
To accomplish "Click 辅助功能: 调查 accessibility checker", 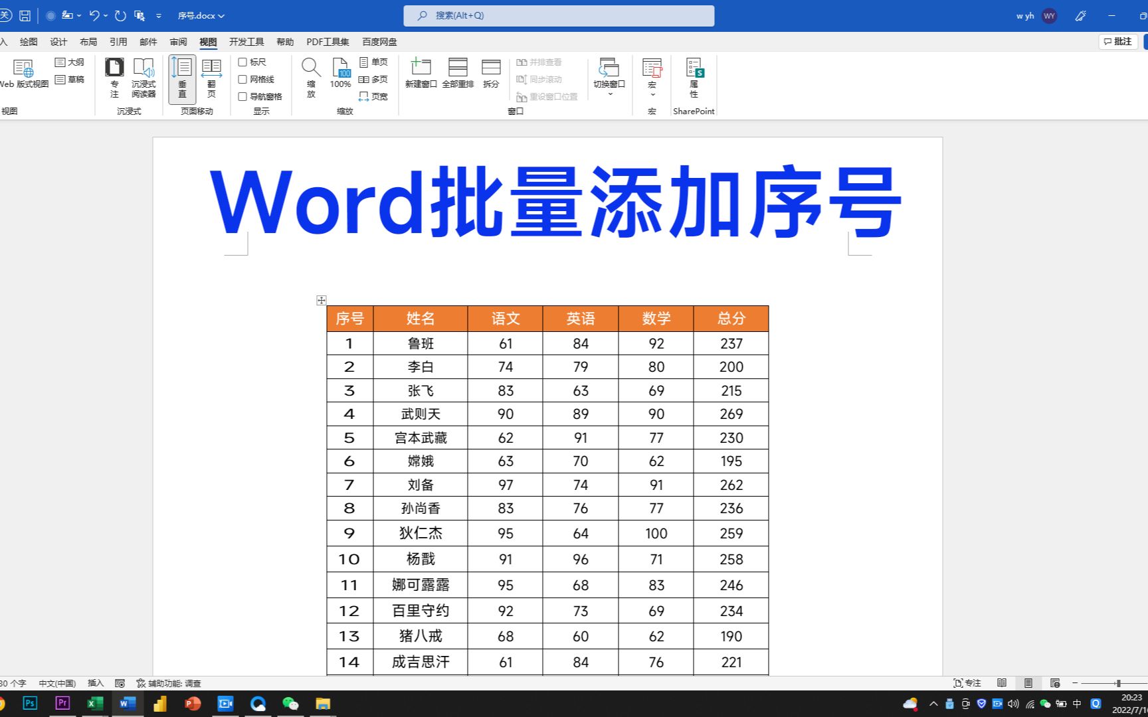I will pos(169,683).
